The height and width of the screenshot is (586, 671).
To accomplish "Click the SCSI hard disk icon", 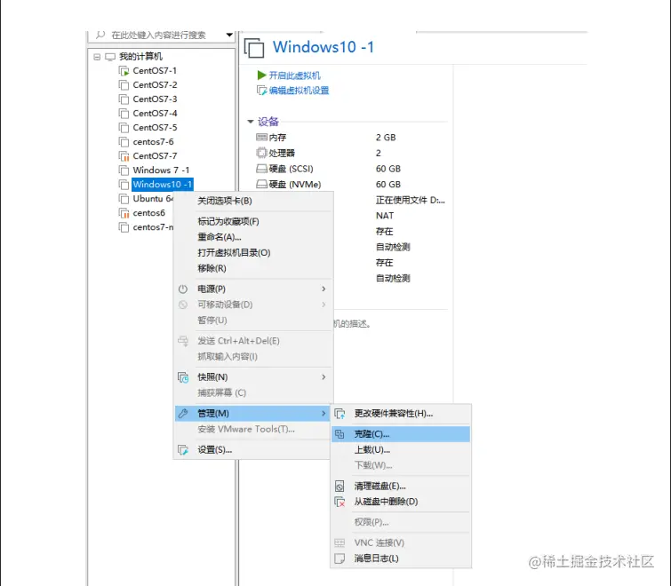I will tap(261, 169).
